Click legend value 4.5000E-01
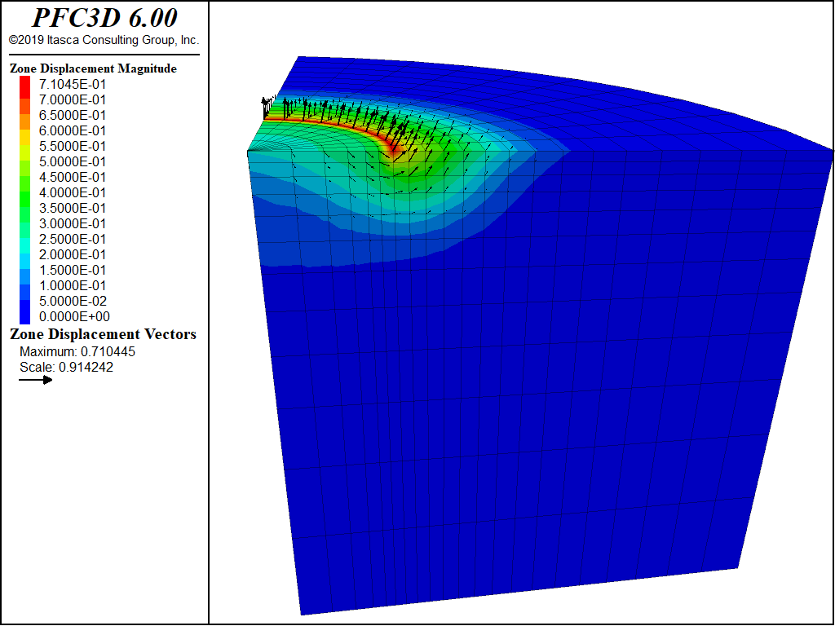Image resolution: width=835 pixels, height=626 pixels. [x=73, y=177]
